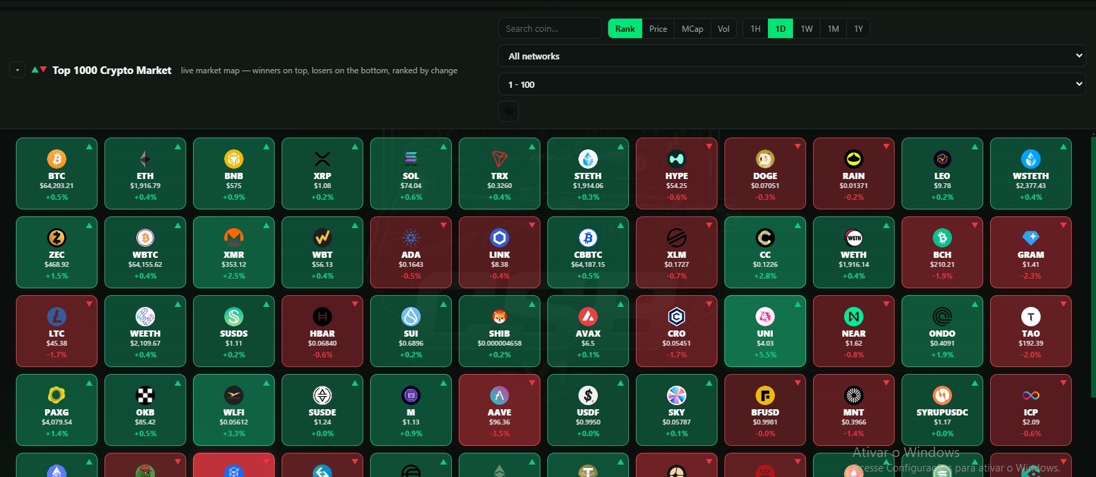The width and height of the screenshot is (1096, 477).
Task: Select the 1D timeframe
Action: tap(780, 28)
